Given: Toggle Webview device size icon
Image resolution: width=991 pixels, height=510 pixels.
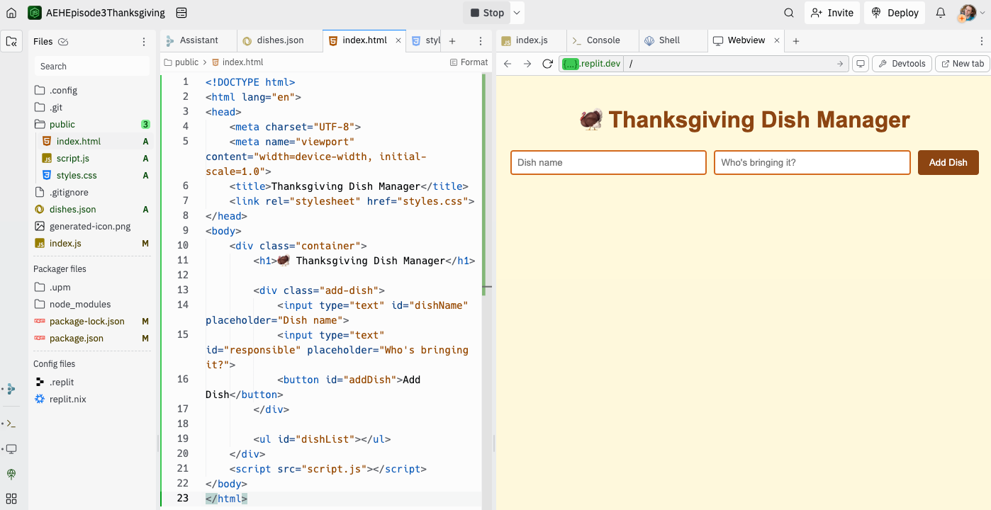Looking at the screenshot, I should 861,64.
